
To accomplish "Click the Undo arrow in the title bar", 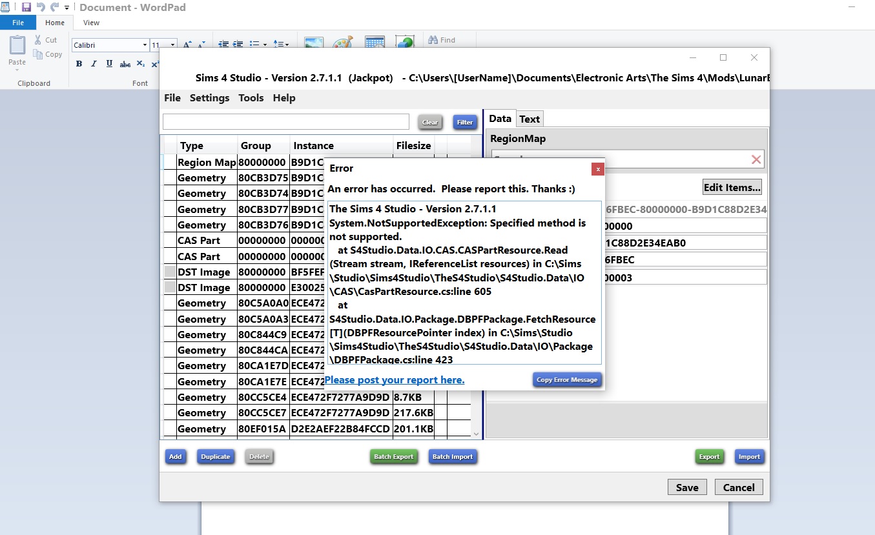I will [41, 7].
